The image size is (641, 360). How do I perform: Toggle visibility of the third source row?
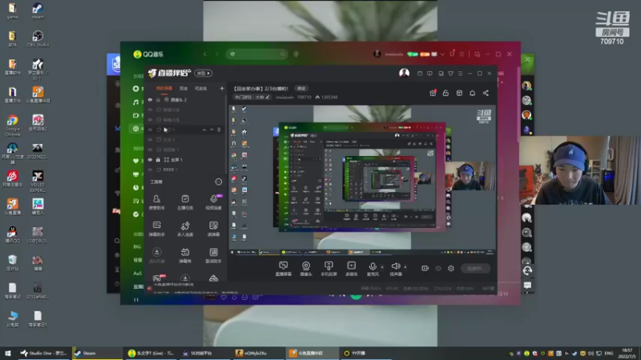tap(150, 119)
